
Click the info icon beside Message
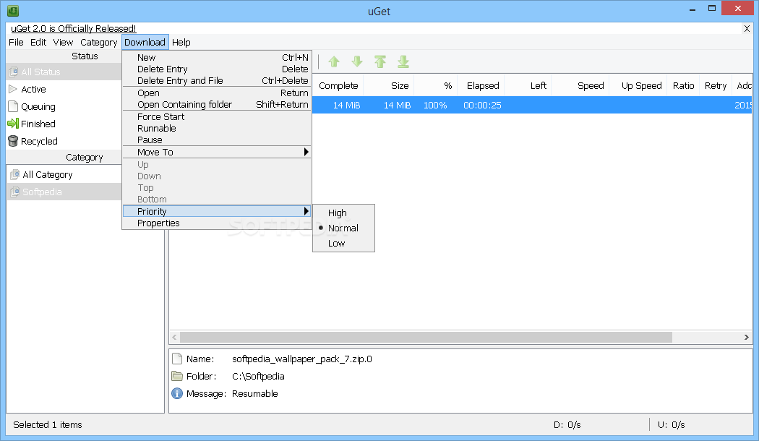pos(178,393)
